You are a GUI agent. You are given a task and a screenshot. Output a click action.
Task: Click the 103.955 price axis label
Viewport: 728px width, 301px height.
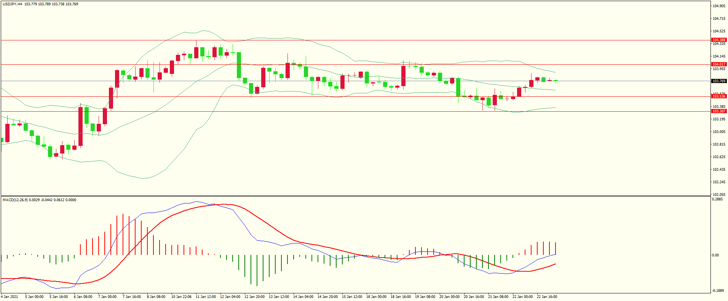[719, 69]
